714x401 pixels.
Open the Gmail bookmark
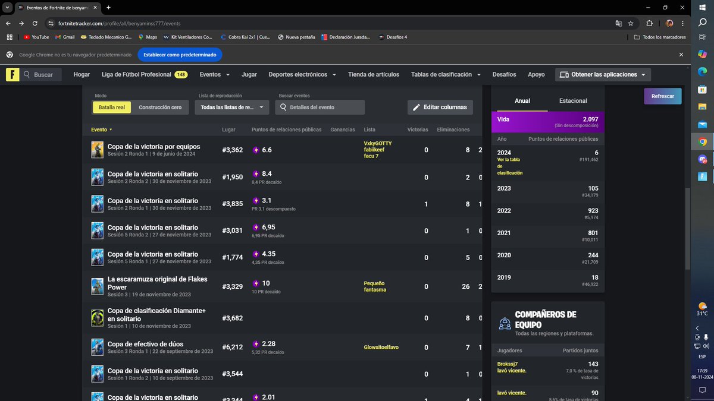tap(65, 37)
